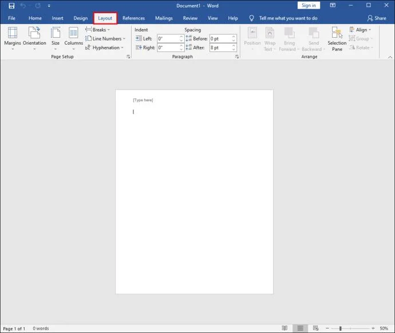The height and width of the screenshot is (333, 395).
Task: Switch to Print Layout view
Action: pyautogui.click(x=300, y=328)
